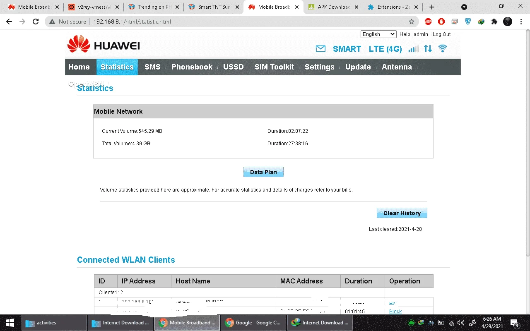Click the SMART operator name

347,49
